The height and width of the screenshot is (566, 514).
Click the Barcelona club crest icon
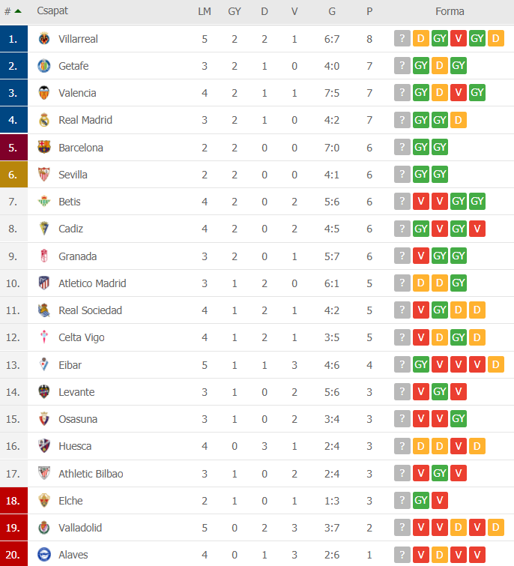coord(44,147)
